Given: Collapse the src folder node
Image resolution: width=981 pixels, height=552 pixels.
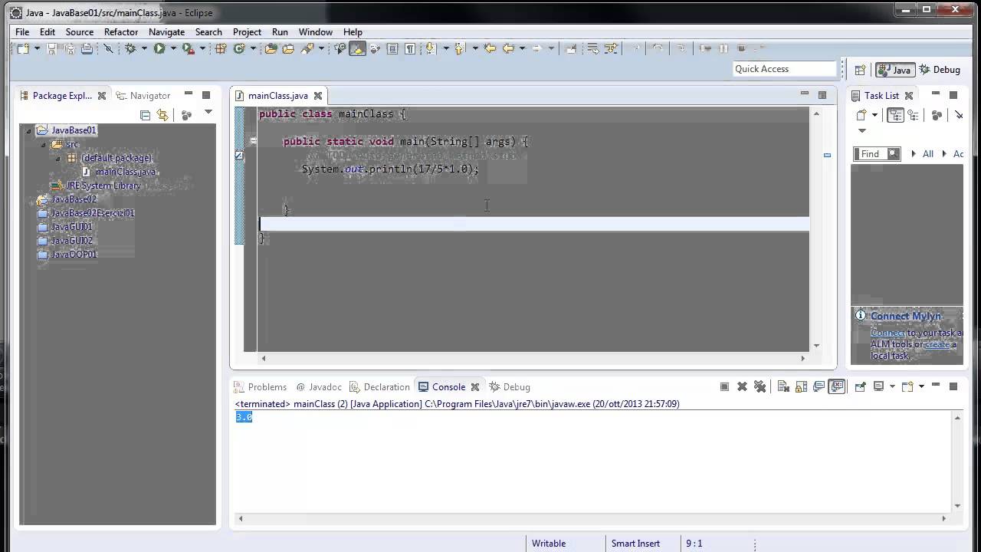Looking at the screenshot, I should 44,144.
